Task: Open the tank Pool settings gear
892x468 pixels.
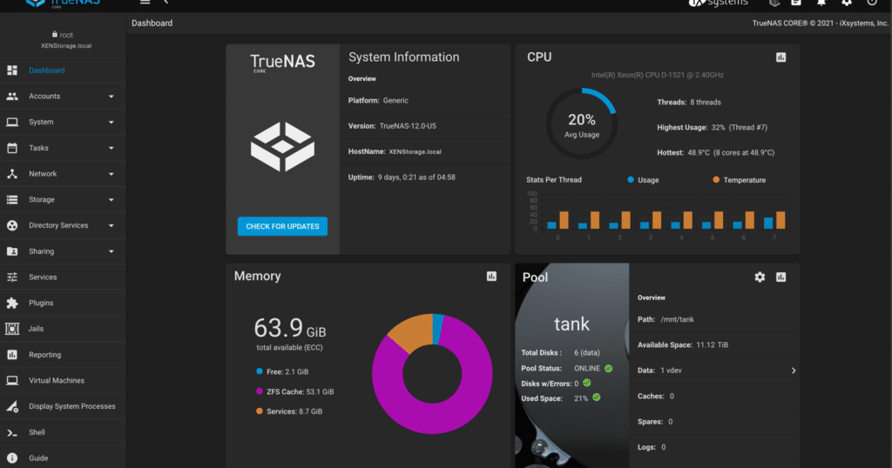Action: point(760,277)
